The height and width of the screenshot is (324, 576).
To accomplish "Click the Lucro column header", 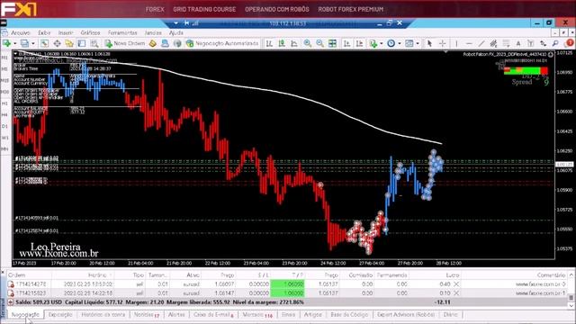I will [x=452, y=275].
